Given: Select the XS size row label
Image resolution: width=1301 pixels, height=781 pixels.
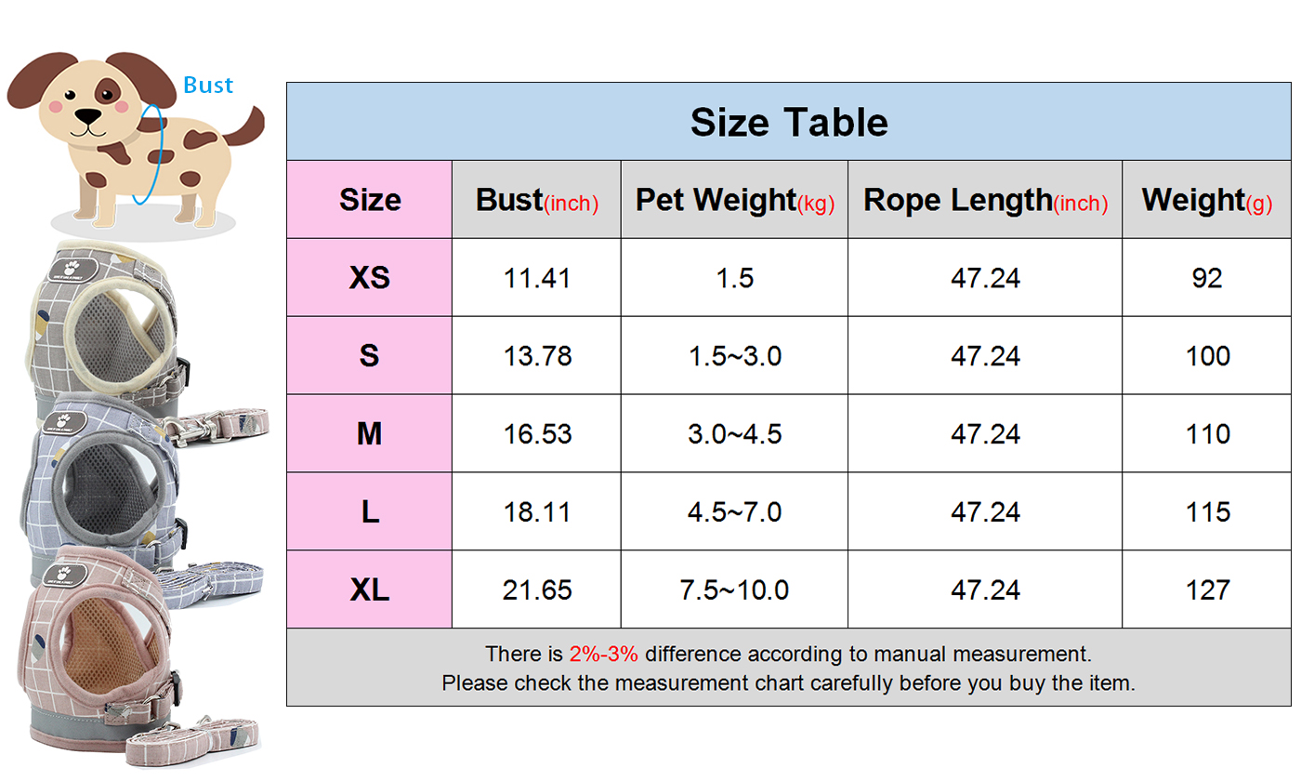Looking at the screenshot, I should coord(370,278).
